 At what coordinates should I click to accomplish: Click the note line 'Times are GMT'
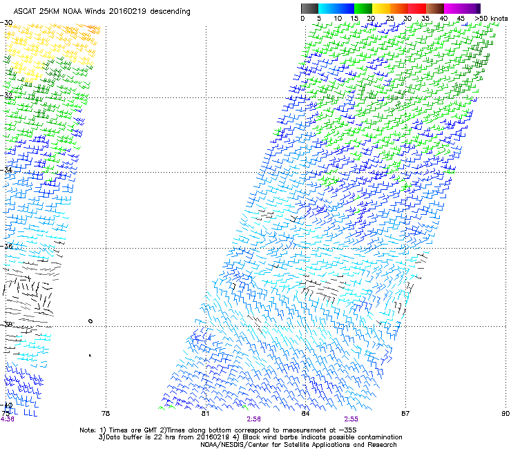[133, 430]
